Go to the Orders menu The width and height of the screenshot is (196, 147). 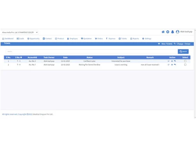point(99,38)
